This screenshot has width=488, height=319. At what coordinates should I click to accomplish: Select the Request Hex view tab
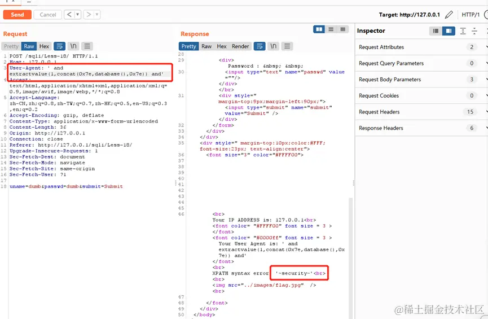[44, 46]
